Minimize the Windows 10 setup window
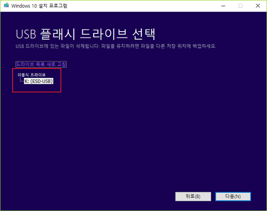Image resolution: width=267 pixels, height=211 pixels. [223, 6]
